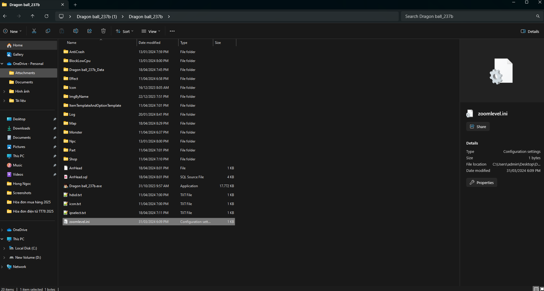Toggle the Details pane button
The image size is (544, 291).
(530, 31)
